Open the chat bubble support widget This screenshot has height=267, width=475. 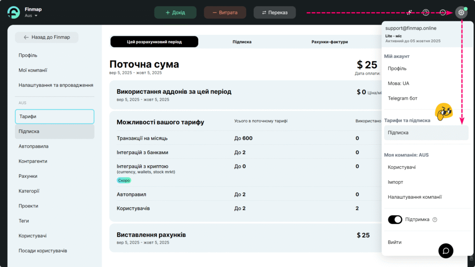click(446, 251)
